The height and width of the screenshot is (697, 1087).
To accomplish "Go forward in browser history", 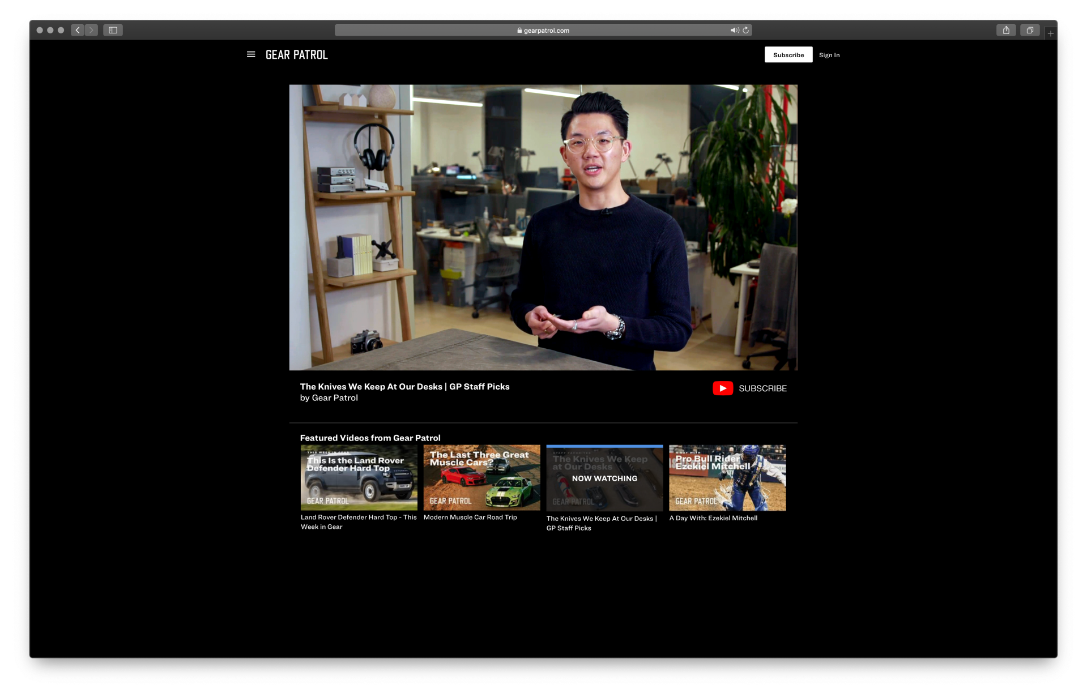I will click(91, 30).
